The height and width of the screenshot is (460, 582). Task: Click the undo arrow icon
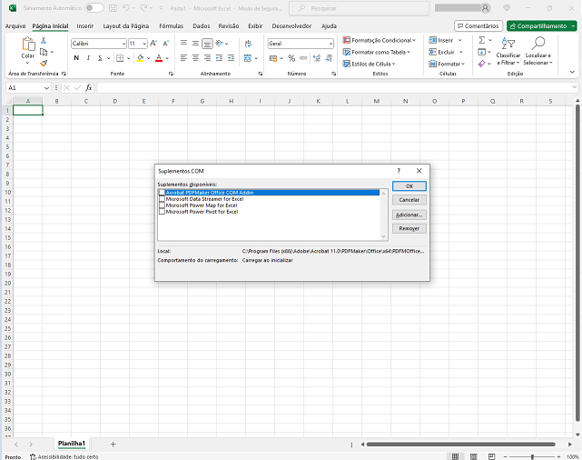pyautogui.click(x=126, y=8)
